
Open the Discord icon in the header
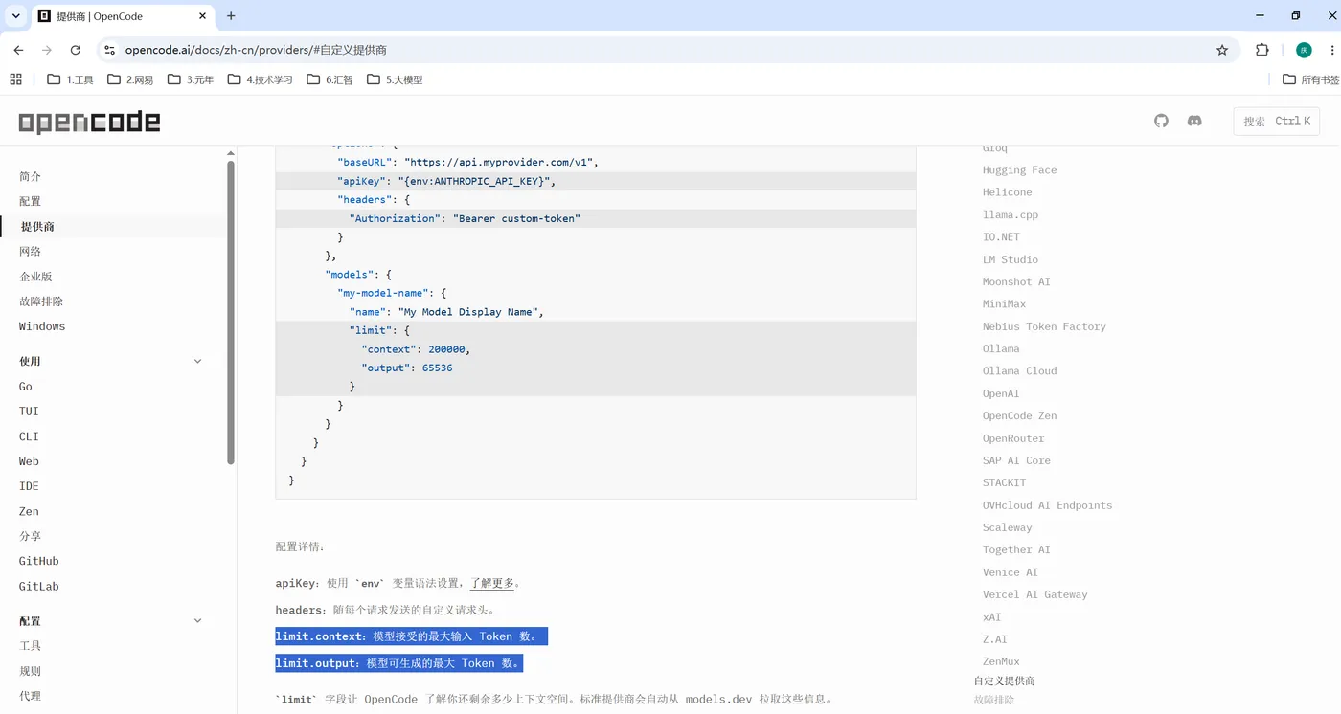(x=1194, y=121)
